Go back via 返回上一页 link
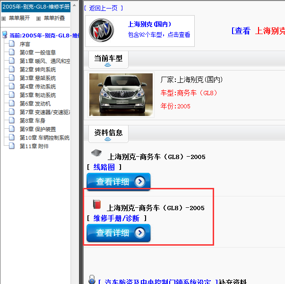The image size is (285, 284). tap(104, 8)
